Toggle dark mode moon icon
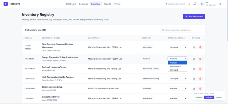This screenshot has height=104, width=228. (189, 4)
